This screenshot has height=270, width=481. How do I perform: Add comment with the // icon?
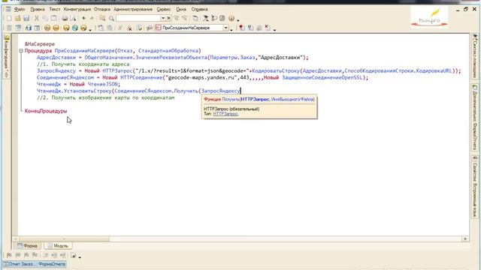pos(120,28)
